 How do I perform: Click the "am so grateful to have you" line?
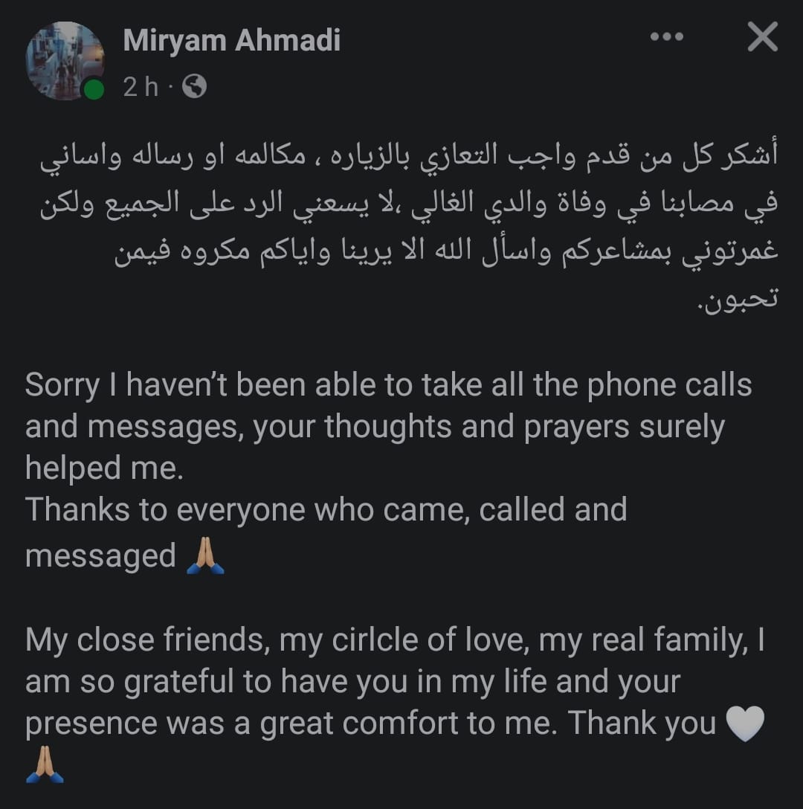(x=352, y=683)
